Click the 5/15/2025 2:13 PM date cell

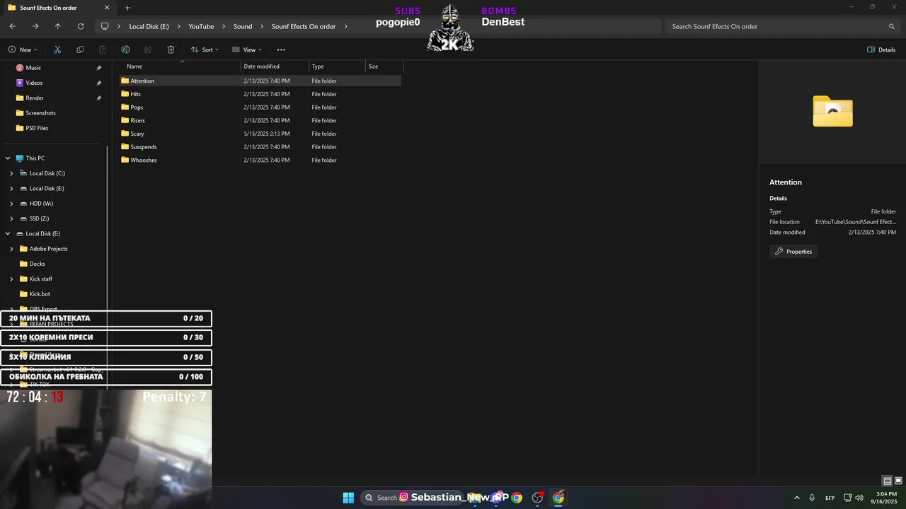pyautogui.click(x=267, y=134)
